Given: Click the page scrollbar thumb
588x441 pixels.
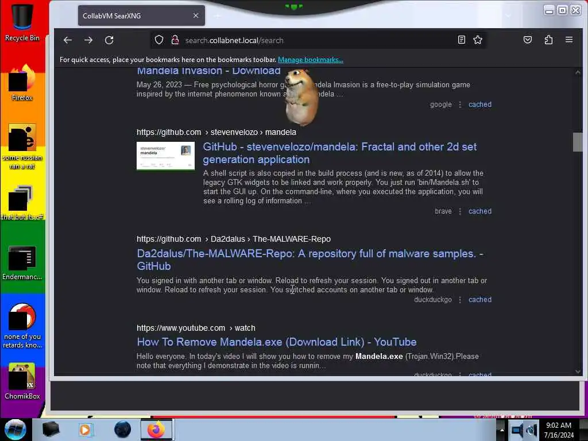Looking at the screenshot, I should 578,142.
